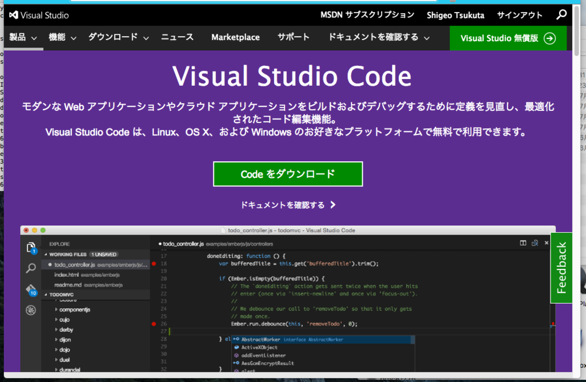Open the Explorer files icon in the VS Code sidebar

tap(31, 248)
